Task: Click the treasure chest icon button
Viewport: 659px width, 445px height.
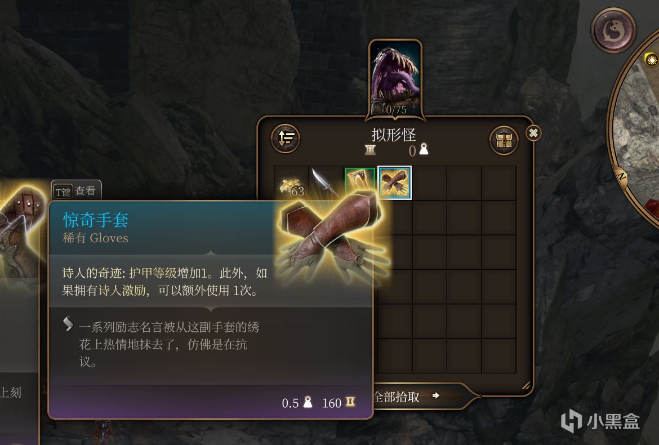Action: coord(504,140)
